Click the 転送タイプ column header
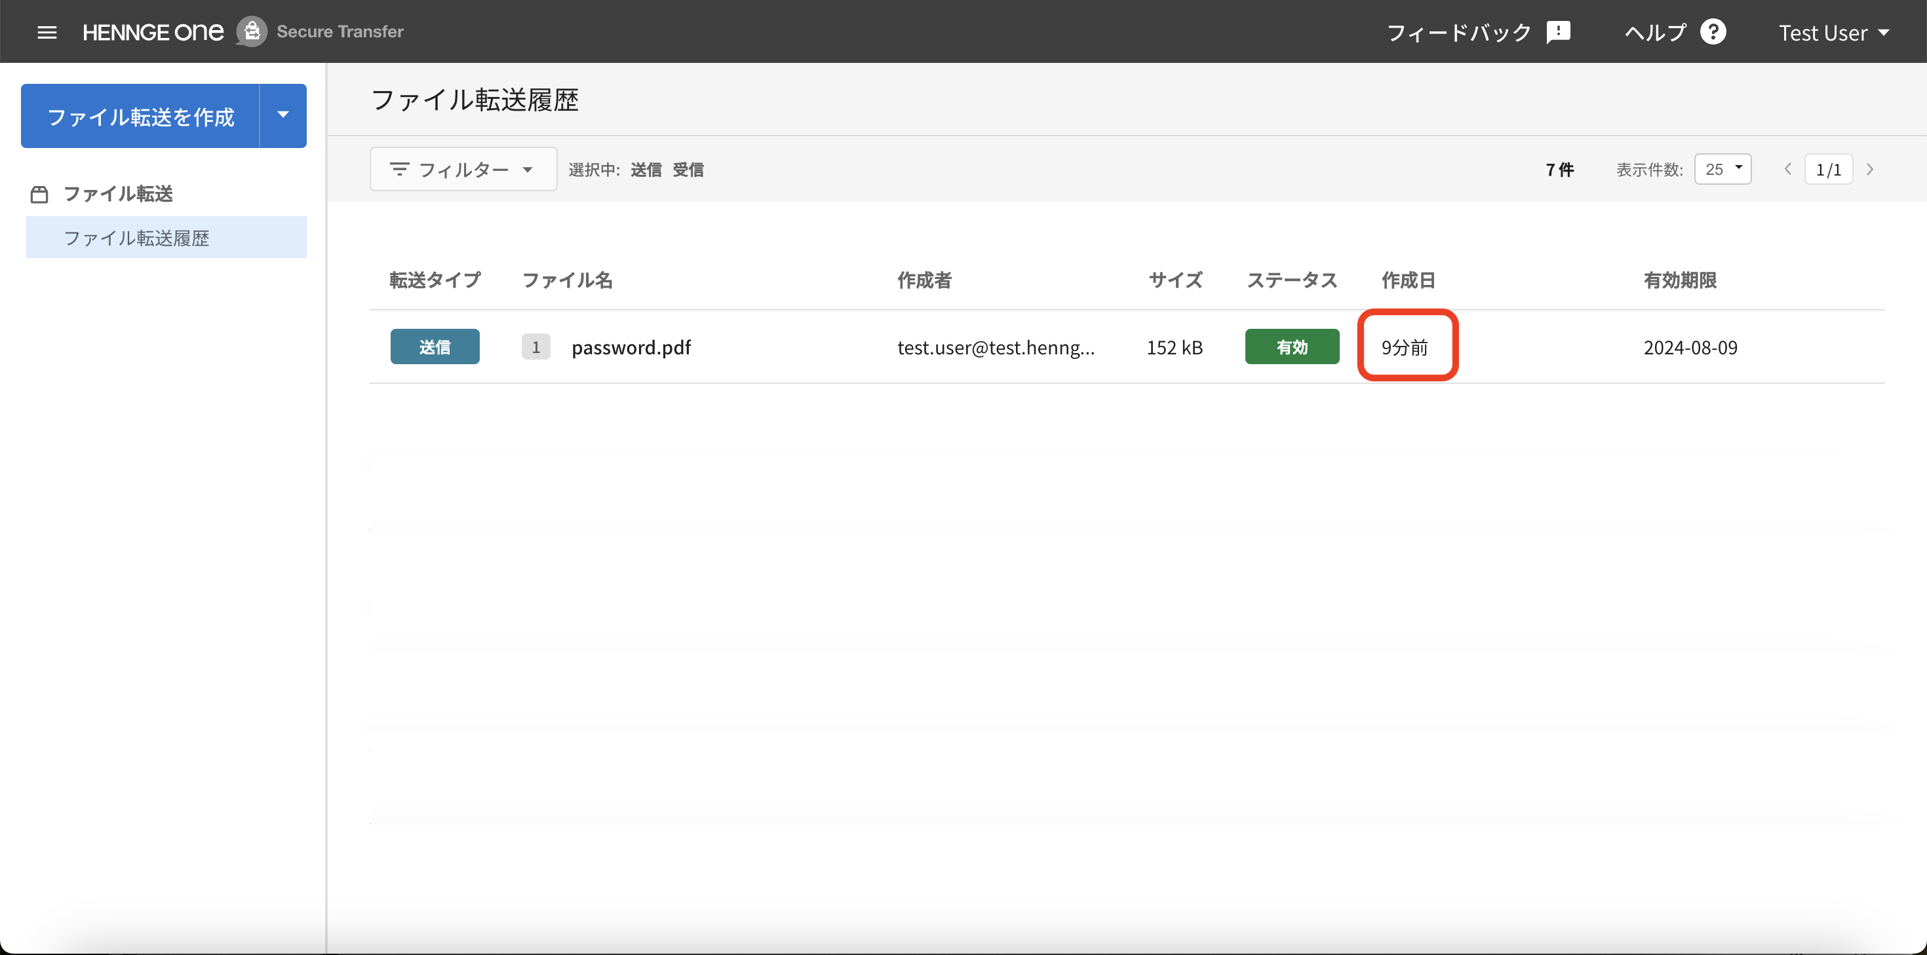The height and width of the screenshot is (955, 1927). 435,280
